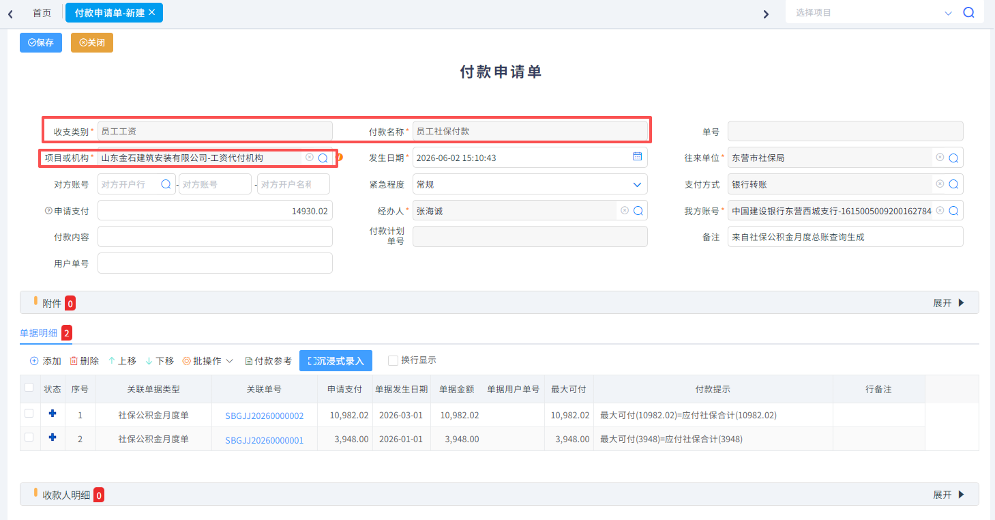995x520 pixels.
Task: Click the search icon in 经办人 field
Action: point(638,211)
